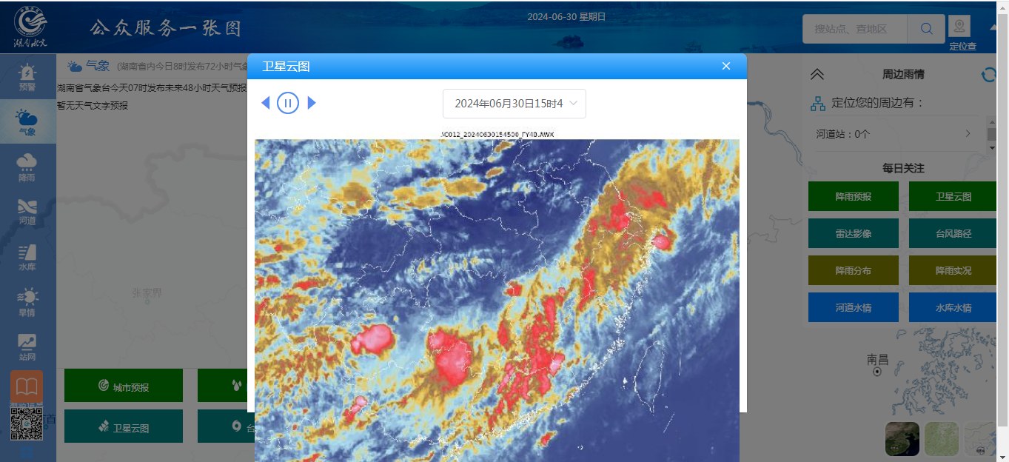Click the search magnifier button
1009x462 pixels.
pyautogui.click(x=926, y=29)
